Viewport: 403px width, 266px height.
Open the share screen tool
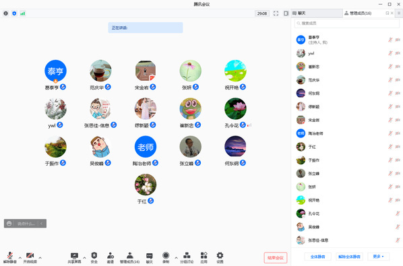(x=74, y=257)
